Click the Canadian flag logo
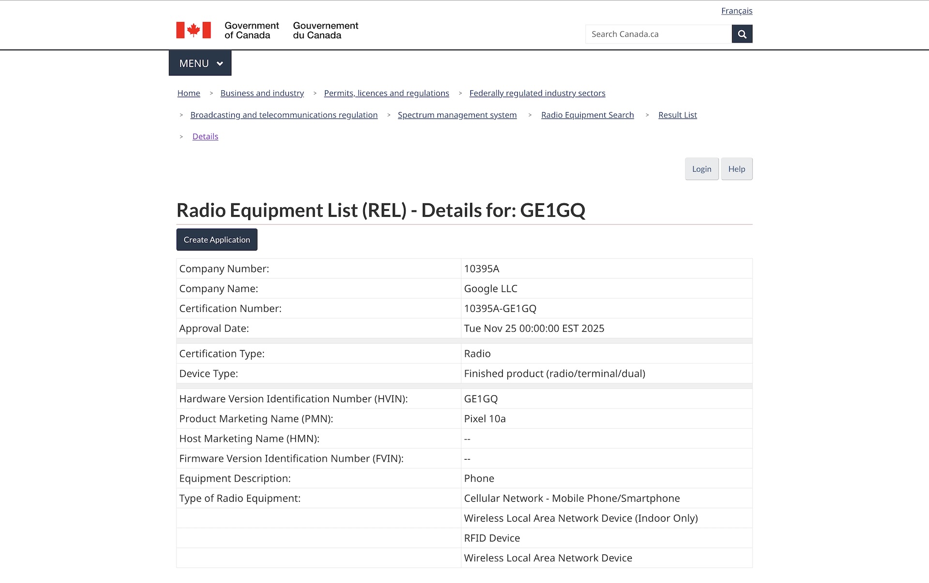This screenshot has height=583, width=929. pos(194,30)
